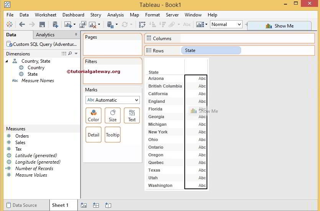The image size is (320, 211).
Task: Click the New Worksheet icon
Action: pyautogui.click(x=68, y=24)
